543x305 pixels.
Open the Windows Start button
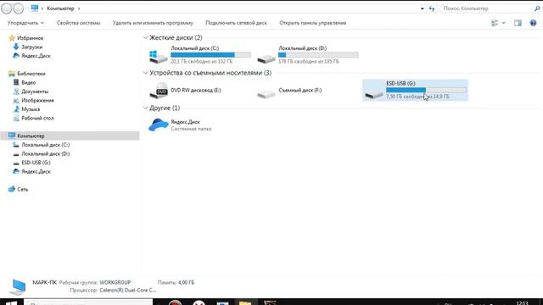tap(11, 302)
